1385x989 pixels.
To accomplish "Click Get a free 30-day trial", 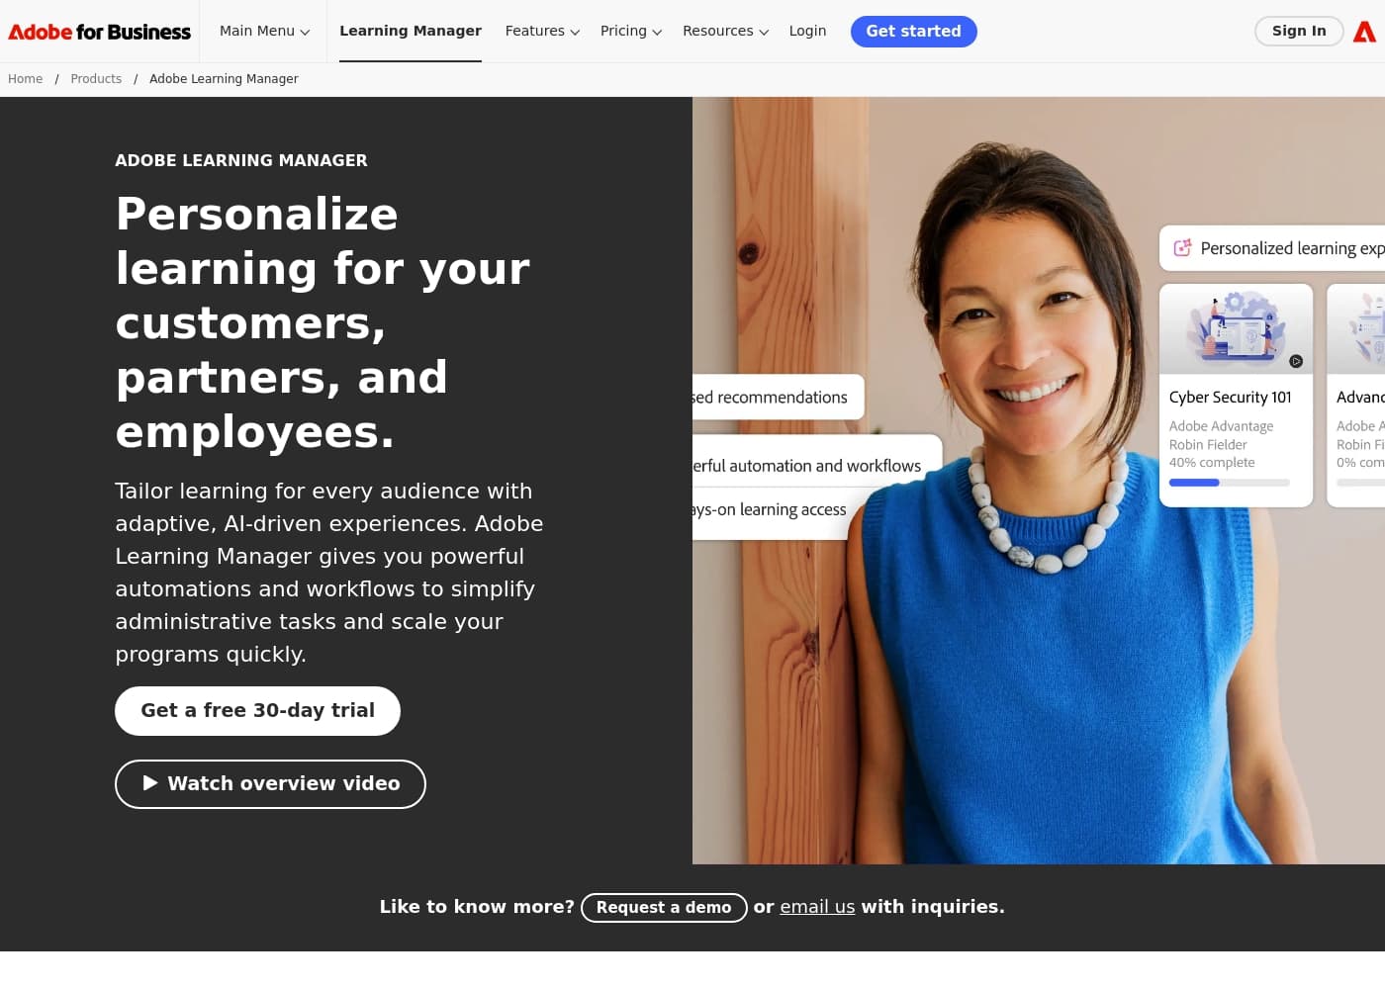I will (x=257, y=711).
